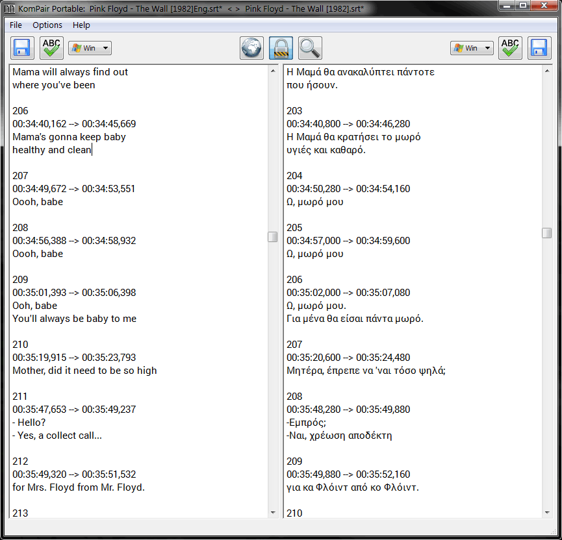Minimize the KomPair window
The height and width of the screenshot is (540, 562).
507,5
